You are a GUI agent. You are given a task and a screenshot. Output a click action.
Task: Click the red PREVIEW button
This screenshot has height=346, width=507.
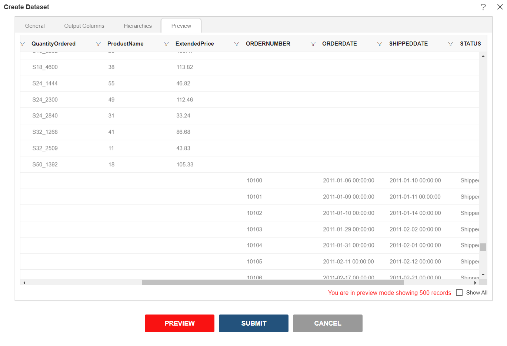click(180, 323)
